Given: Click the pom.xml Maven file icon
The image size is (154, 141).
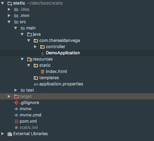Looking at the screenshot, I should coord(16,121).
